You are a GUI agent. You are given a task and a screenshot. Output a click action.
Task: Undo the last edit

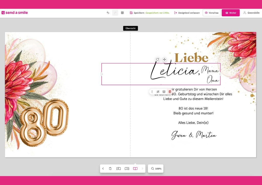click(108, 13)
